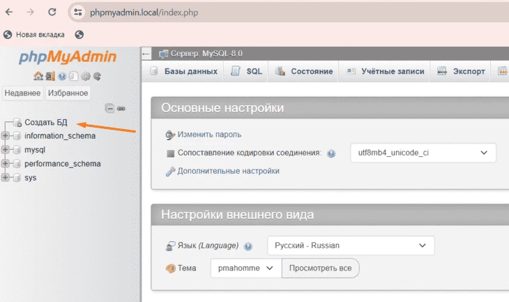
Task: Open site information icon in address bar
Action: (77, 13)
